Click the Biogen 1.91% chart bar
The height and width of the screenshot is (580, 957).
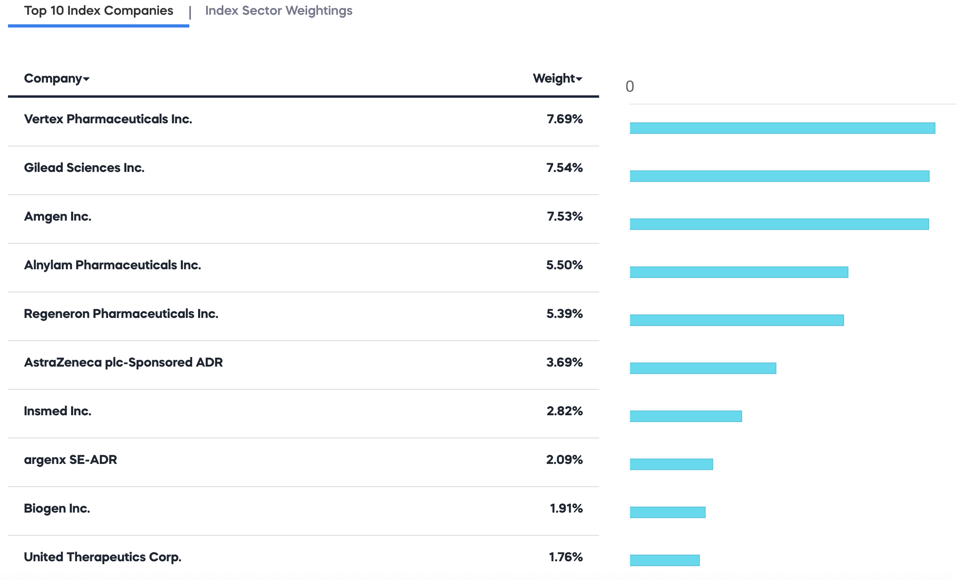[667, 512]
